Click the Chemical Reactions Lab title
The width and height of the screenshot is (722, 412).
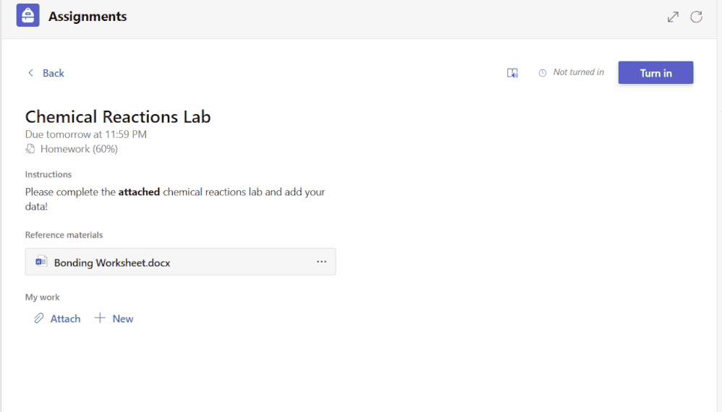pyautogui.click(x=118, y=117)
